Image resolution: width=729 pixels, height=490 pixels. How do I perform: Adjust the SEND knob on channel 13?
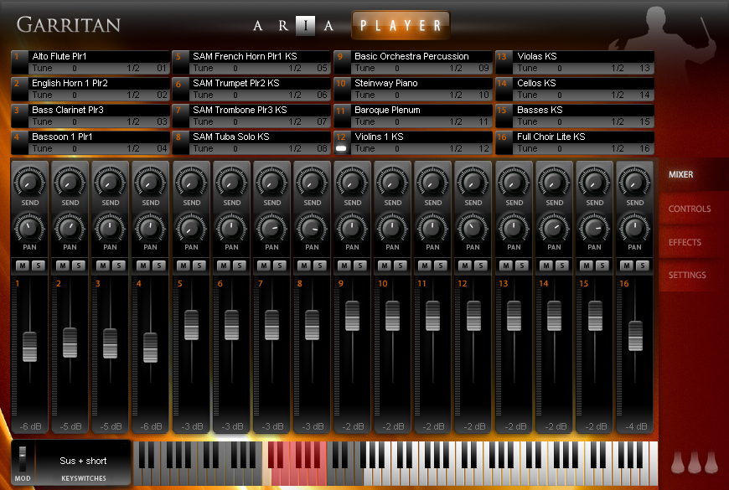[514, 182]
